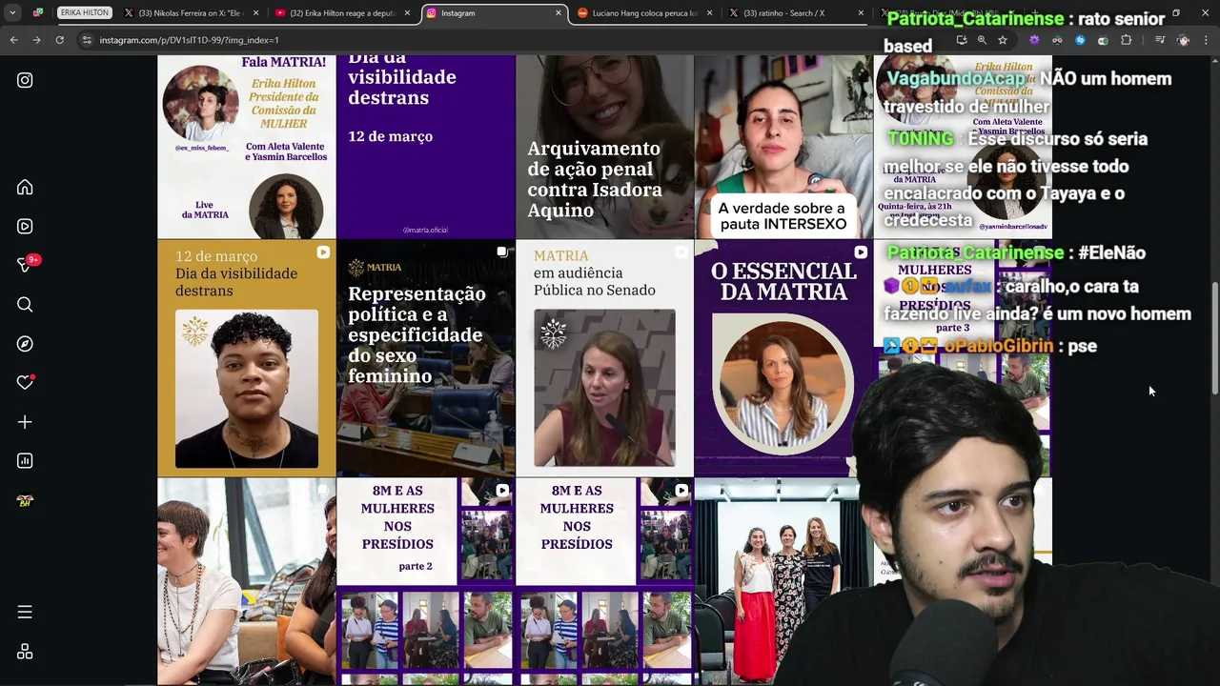Screen dimensions: 1220x686
Task: Switch to the Nikolas Ferreira on X tab
Action: tap(192, 13)
